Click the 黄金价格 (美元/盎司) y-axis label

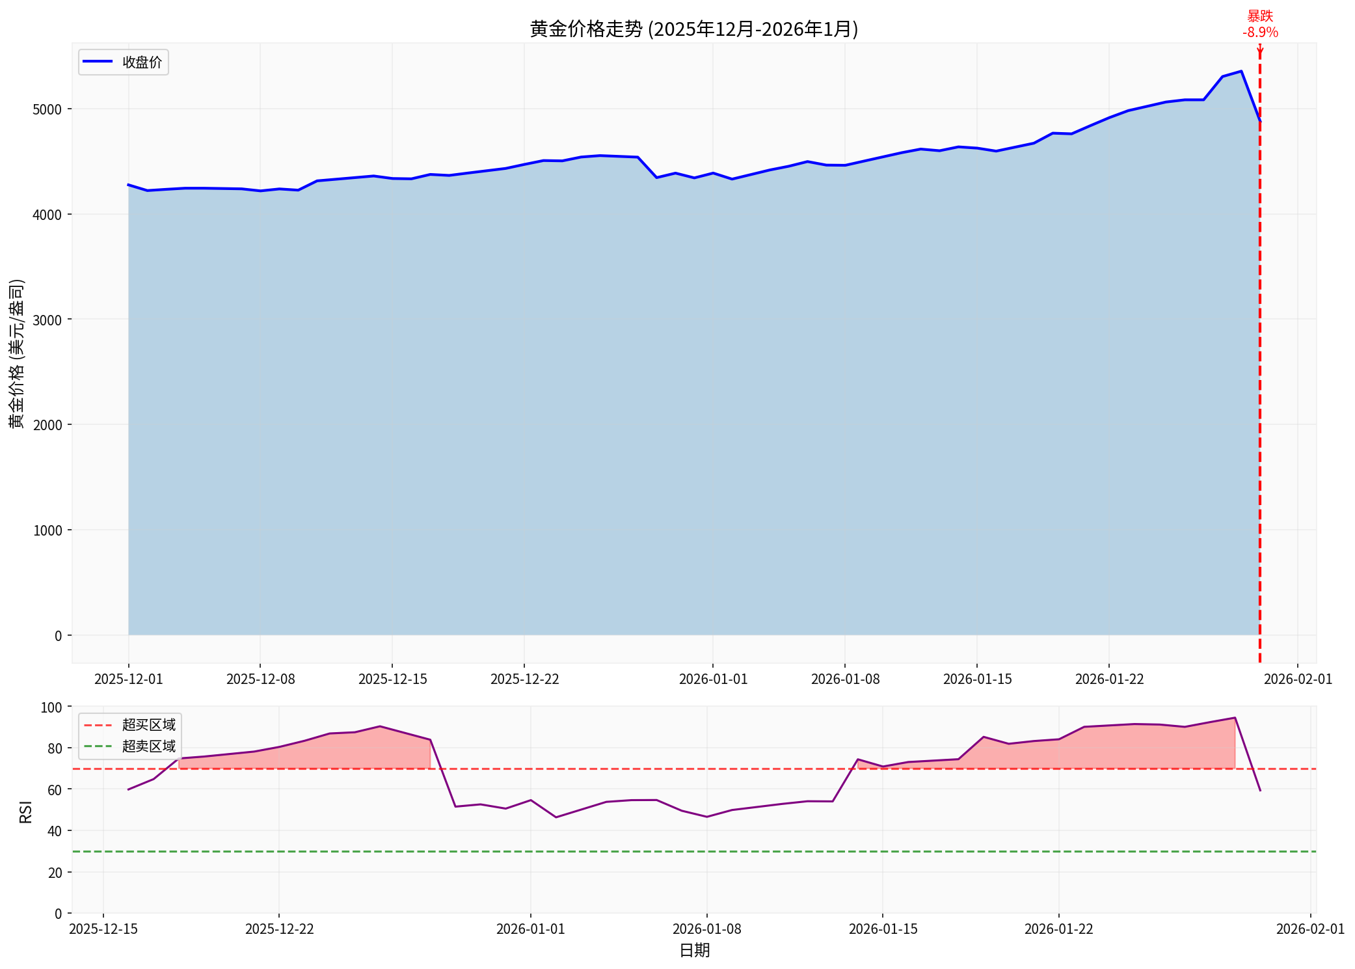click(16, 353)
